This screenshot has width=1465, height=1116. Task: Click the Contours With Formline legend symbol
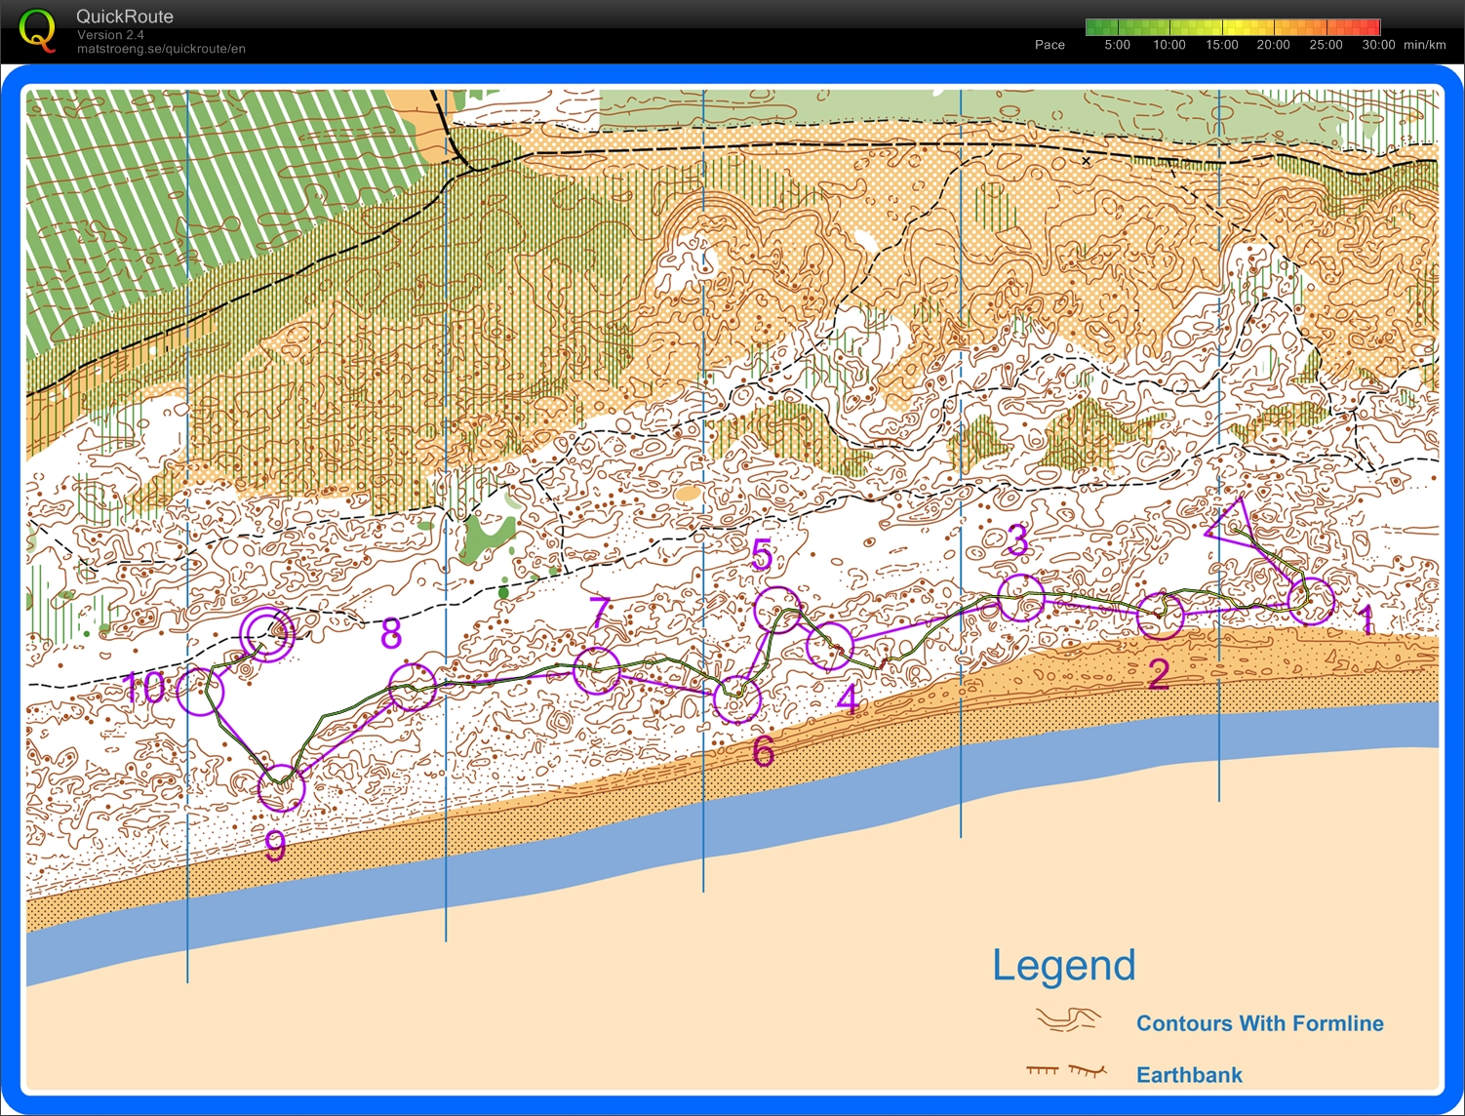(1067, 1020)
